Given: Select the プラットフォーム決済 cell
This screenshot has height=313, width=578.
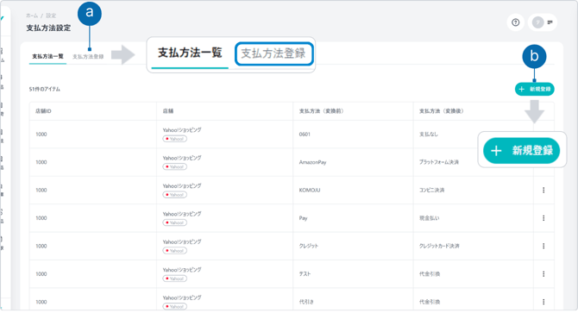Looking at the screenshot, I should (x=438, y=162).
